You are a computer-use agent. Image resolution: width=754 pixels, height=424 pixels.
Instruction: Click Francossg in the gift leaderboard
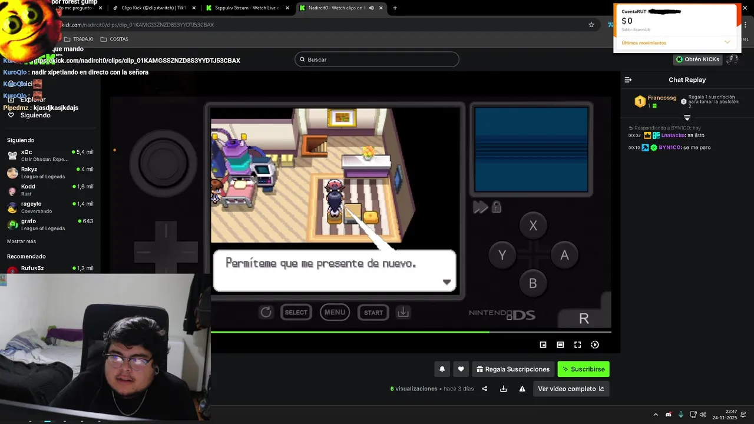(662, 98)
